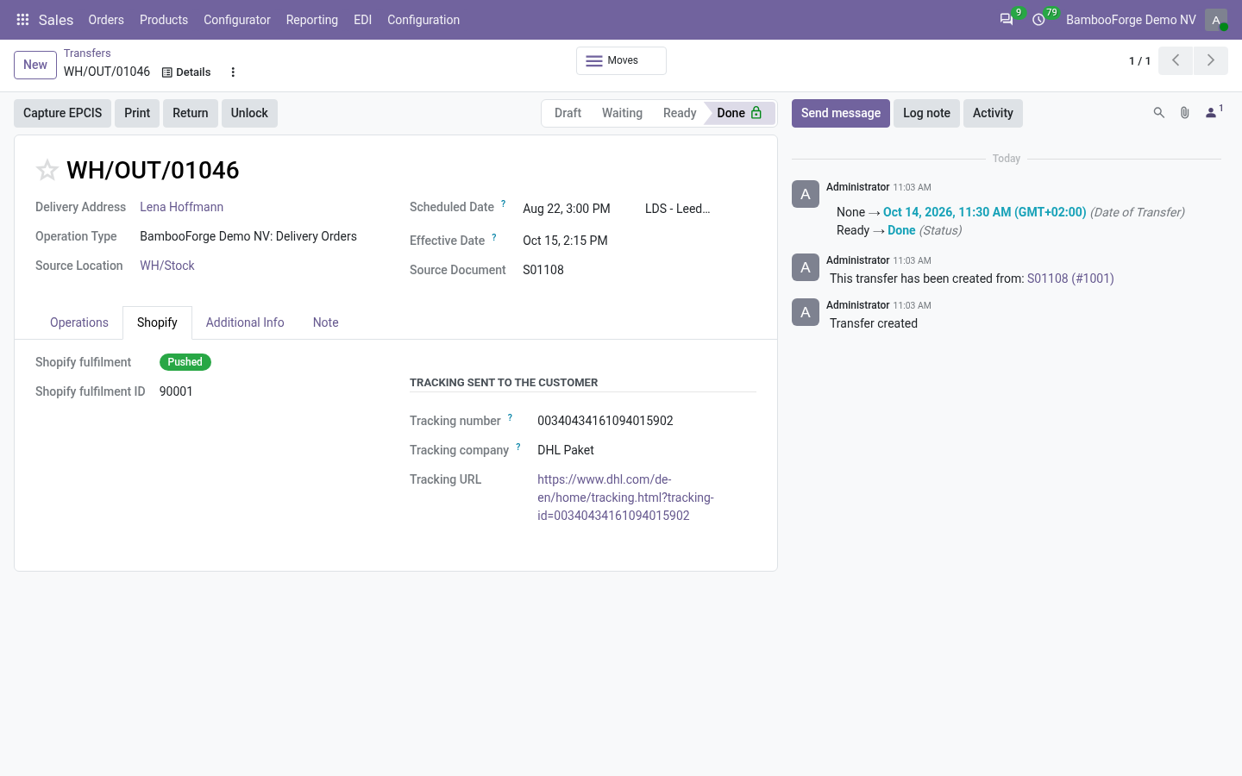Open the actions three-dot menu
The image size is (1242, 776).
pyautogui.click(x=233, y=72)
